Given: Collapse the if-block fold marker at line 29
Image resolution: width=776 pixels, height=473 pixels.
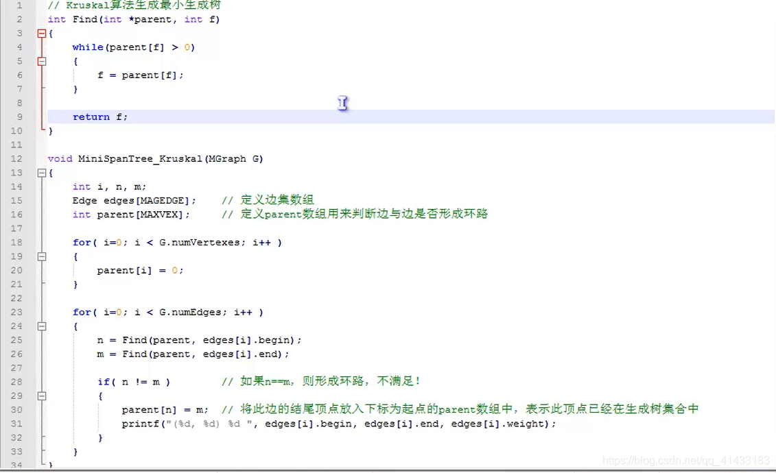Looking at the screenshot, I should (42, 396).
